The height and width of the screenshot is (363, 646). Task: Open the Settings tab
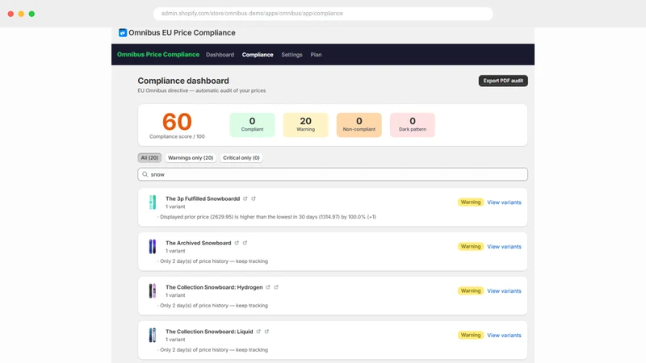pos(292,55)
